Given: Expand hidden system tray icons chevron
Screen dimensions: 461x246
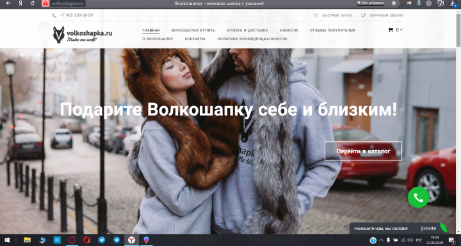Looking at the screenshot, I should coord(382,240).
